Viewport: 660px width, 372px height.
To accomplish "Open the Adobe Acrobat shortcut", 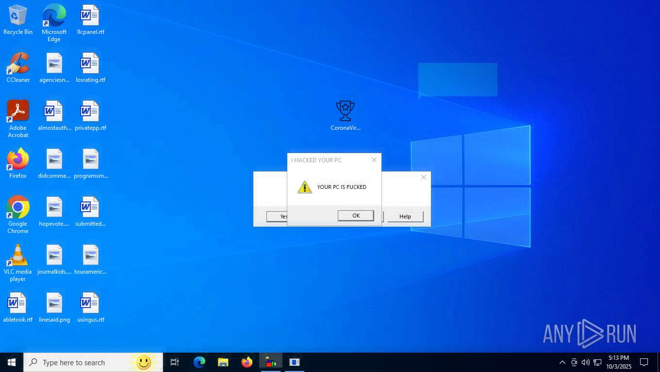I will (x=18, y=119).
